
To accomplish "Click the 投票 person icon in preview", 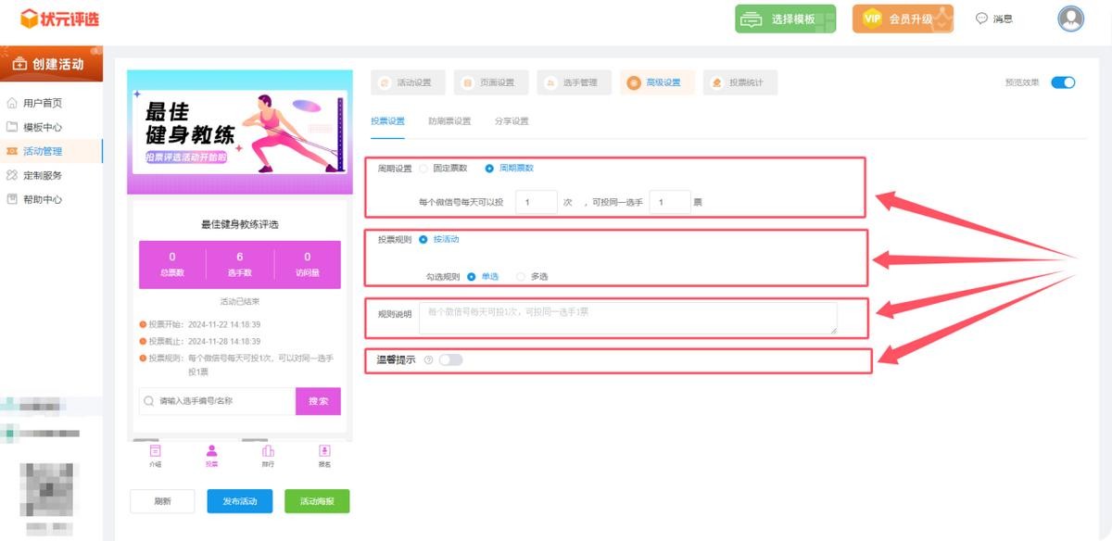I will pos(212,451).
